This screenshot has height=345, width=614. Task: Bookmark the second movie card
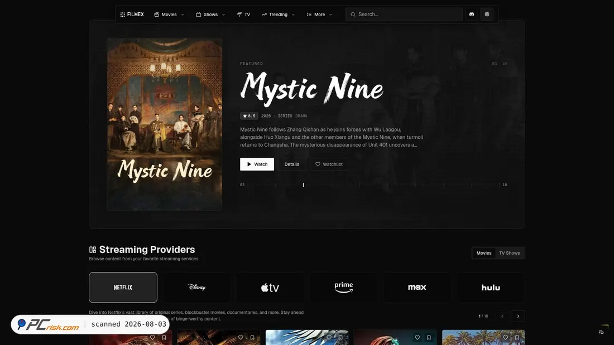click(x=252, y=338)
